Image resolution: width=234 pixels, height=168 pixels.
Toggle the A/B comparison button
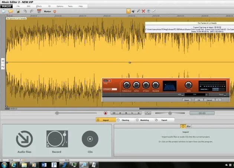coord(182,95)
